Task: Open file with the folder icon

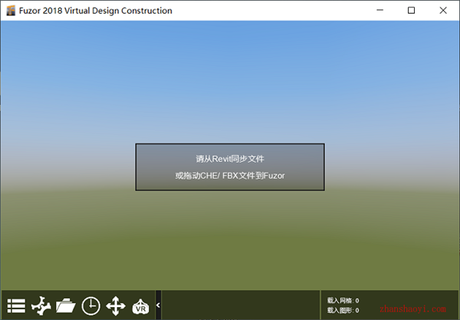Action: click(x=66, y=305)
